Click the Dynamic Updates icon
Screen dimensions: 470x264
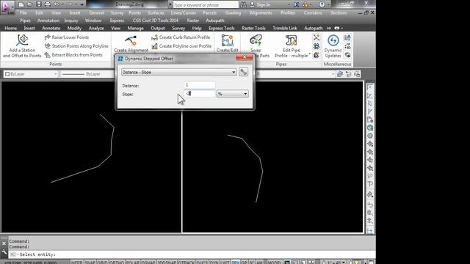pos(333,41)
